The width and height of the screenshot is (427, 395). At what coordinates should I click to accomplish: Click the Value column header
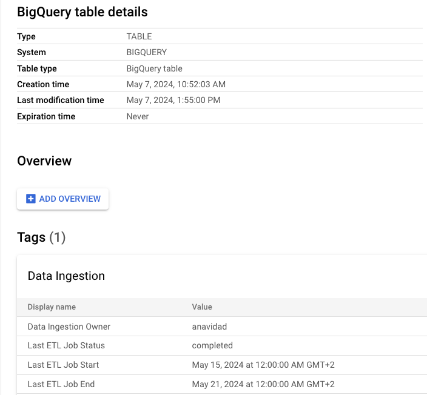click(x=202, y=307)
